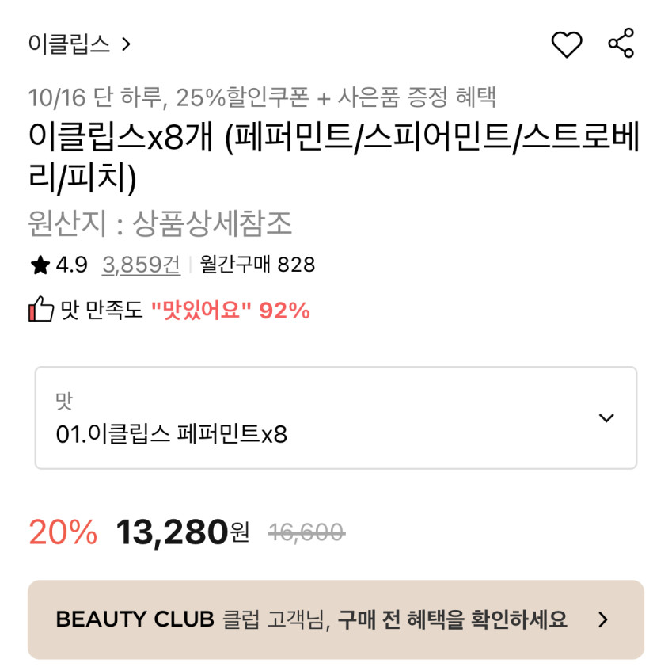
Task: Click the arrow beside the 이클립스 brand name
Action: click(x=125, y=44)
